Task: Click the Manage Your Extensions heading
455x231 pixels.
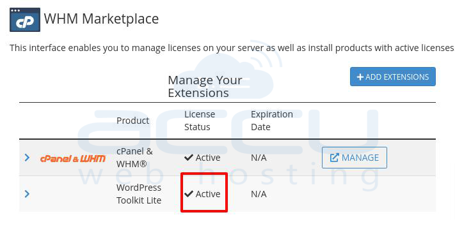Action: pyautogui.click(x=205, y=86)
